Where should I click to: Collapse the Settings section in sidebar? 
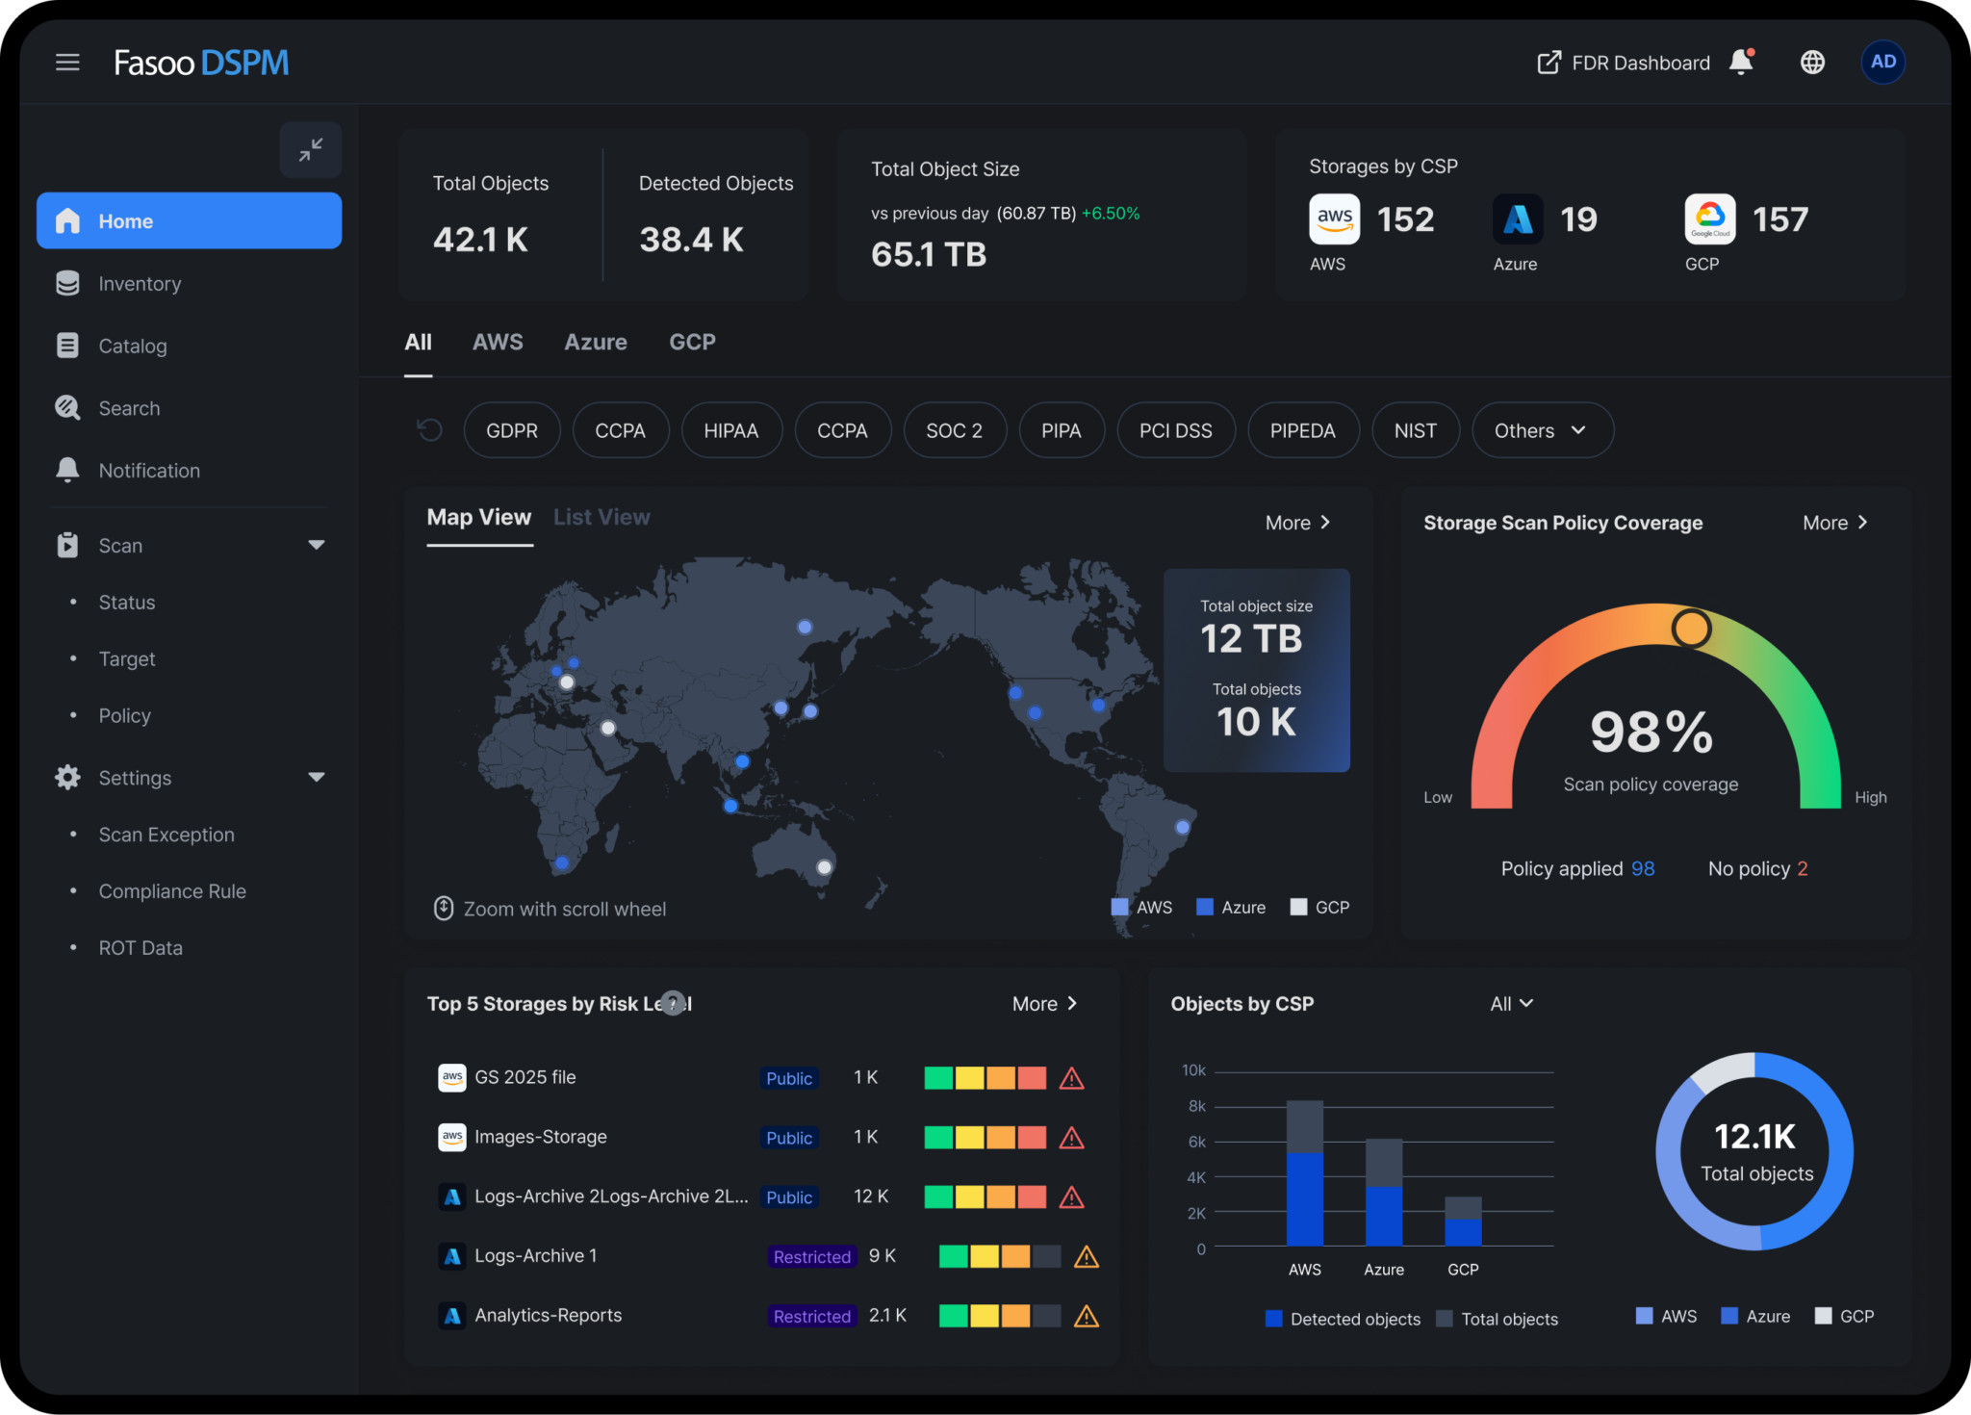(317, 777)
